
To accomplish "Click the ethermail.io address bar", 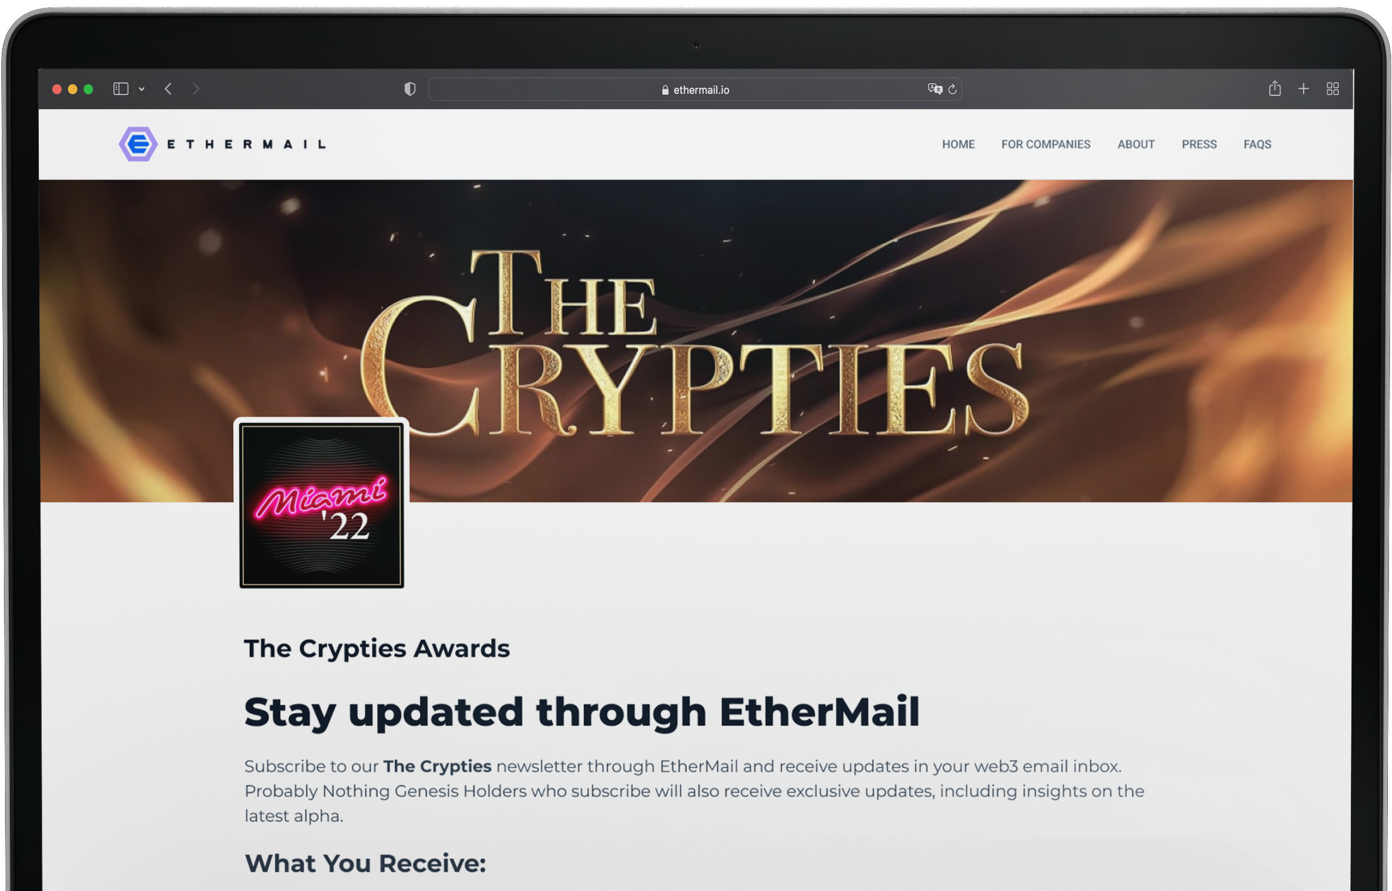I will click(695, 89).
